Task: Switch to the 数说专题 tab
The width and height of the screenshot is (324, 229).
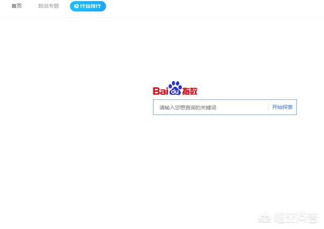Action: [49, 6]
